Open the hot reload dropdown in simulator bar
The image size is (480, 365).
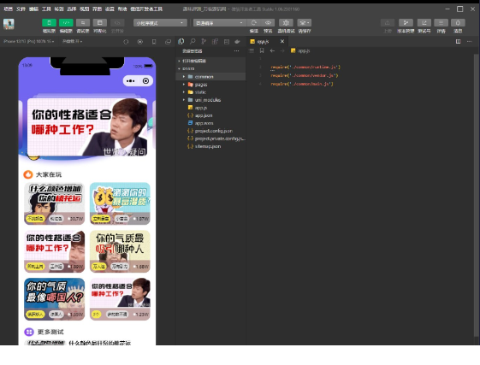point(72,41)
